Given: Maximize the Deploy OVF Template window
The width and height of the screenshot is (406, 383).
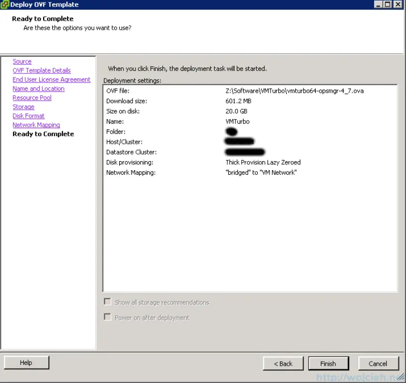Looking at the screenshot, I should coord(388,4).
